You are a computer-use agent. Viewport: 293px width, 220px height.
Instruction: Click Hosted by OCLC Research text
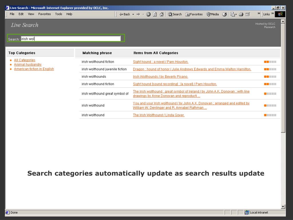tap(265, 25)
